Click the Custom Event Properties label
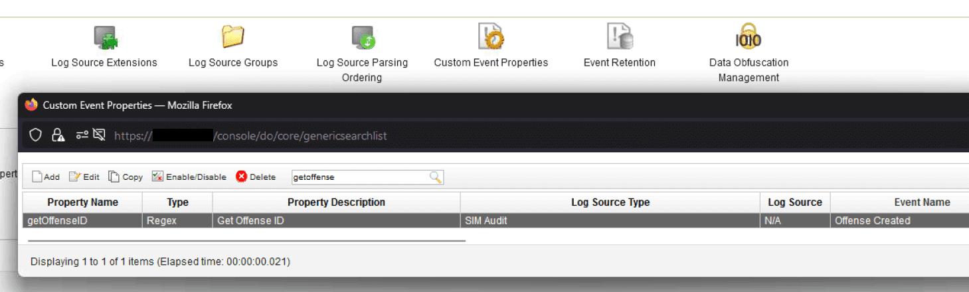This screenshot has height=292, width=969. point(491,62)
